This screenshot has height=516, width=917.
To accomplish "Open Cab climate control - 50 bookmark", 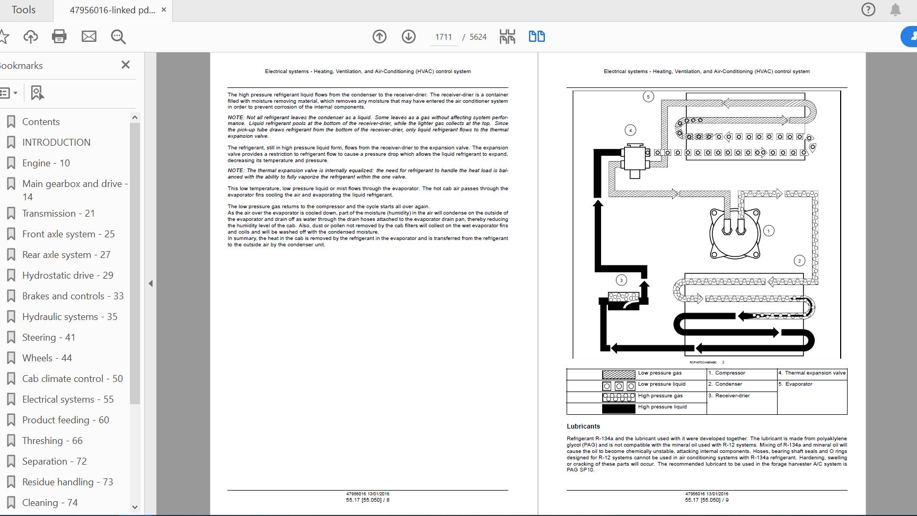I will coord(73,379).
